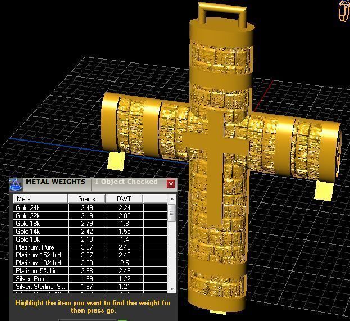Select the Platinum 15% Irid row

(x=90, y=255)
